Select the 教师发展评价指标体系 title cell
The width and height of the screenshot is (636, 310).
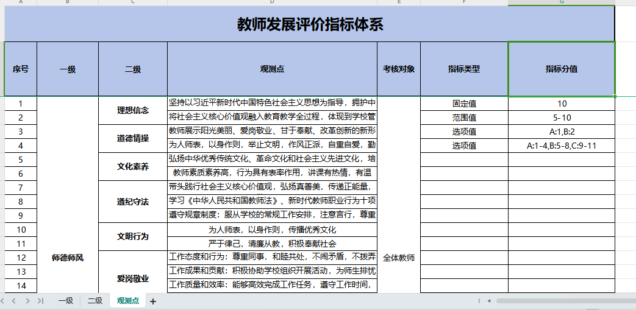(309, 24)
